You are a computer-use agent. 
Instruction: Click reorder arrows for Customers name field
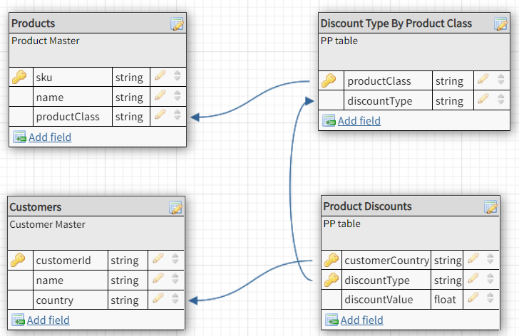coord(175,280)
